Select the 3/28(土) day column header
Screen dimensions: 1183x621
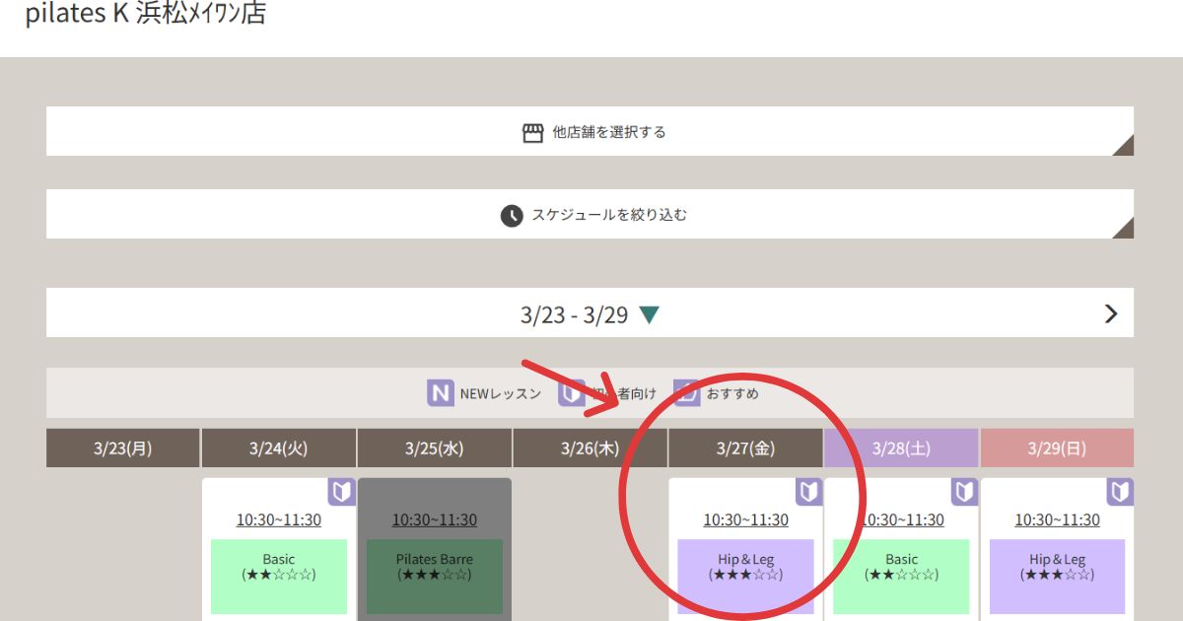[901, 448]
